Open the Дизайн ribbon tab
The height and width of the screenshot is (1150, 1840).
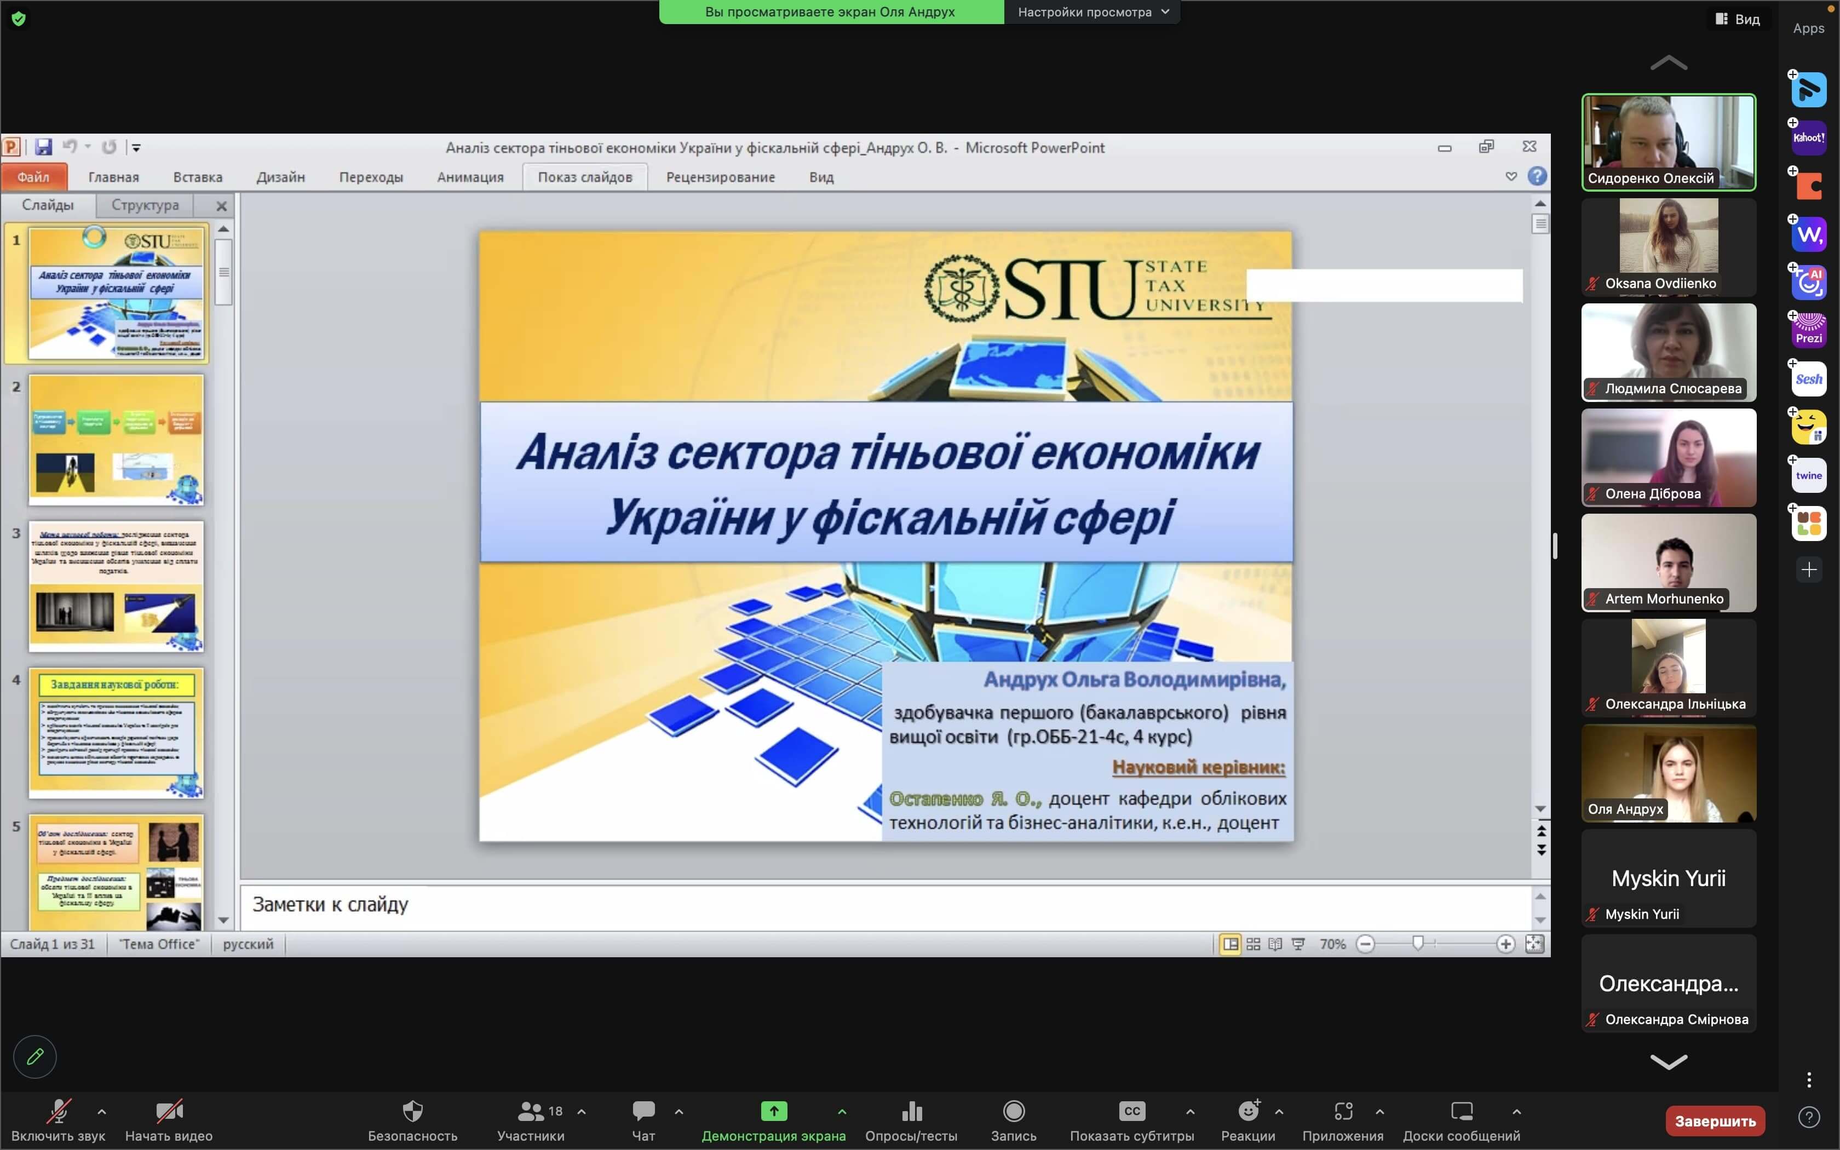(x=280, y=176)
